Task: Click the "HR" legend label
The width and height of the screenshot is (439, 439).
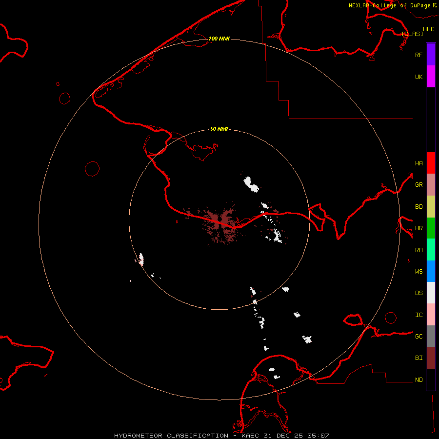Action: (x=419, y=228)
